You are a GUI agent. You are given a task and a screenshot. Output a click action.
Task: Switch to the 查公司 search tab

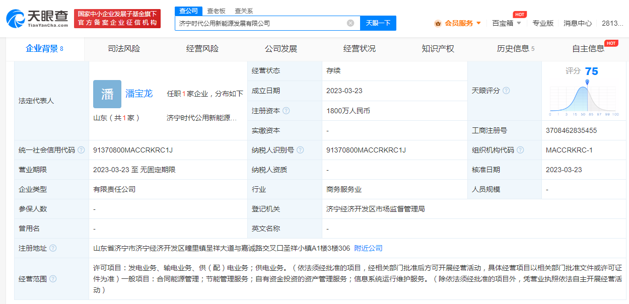tap(189, 11)
